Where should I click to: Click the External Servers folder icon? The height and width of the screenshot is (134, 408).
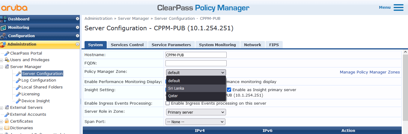pos(7,108)
